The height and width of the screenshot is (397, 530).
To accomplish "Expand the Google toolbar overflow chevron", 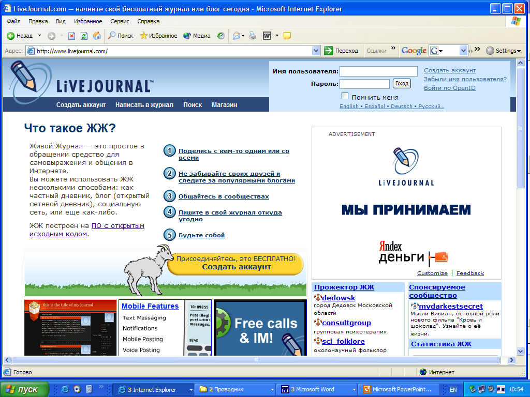I will [x=477, y=49].
